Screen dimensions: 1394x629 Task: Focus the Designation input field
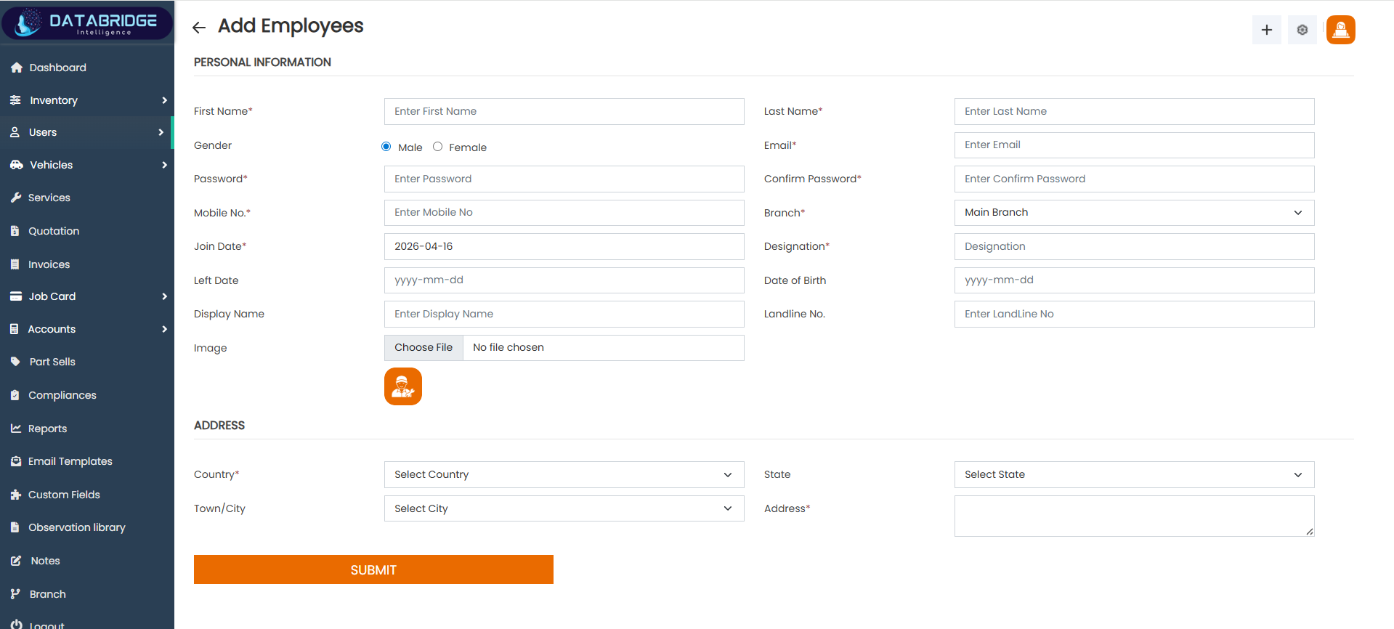point(1134,247)
